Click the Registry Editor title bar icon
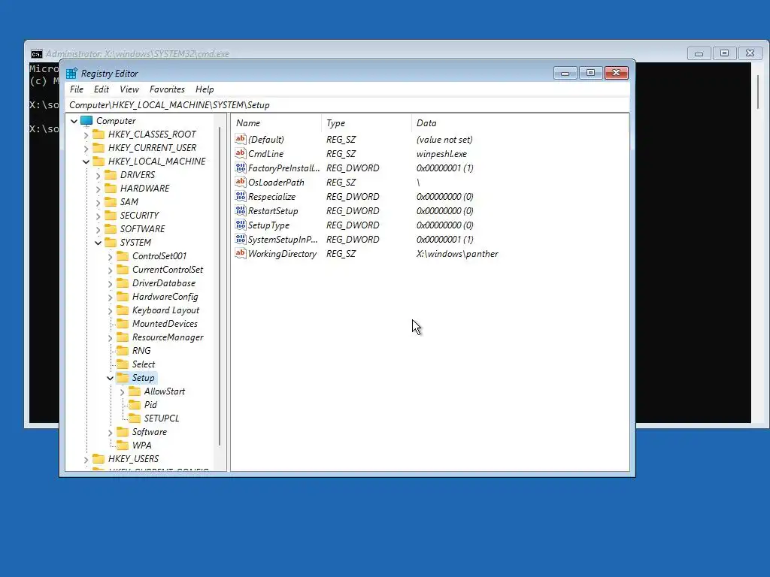The width and height of the screenshot is (770, 577). click(71, 74)
